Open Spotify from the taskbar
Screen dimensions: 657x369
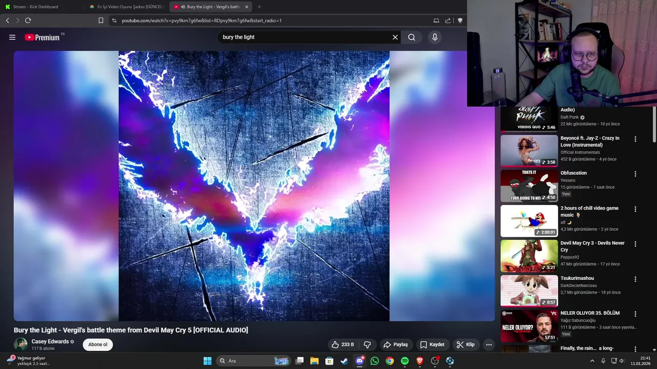[x=405, y=361]
